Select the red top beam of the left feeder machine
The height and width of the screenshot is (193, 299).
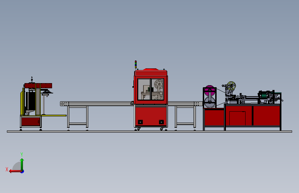[x=38, y=86]
